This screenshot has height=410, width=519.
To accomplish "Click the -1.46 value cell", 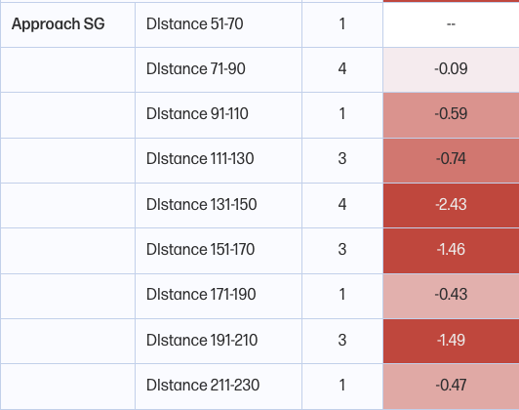I will tap(451, 251).
